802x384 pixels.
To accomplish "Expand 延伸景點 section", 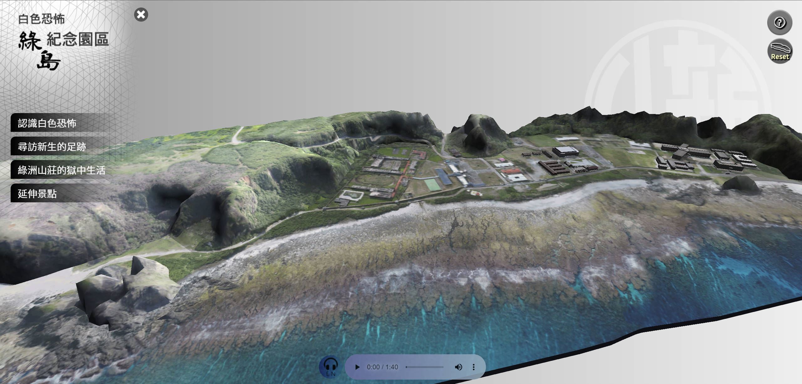I will pos(37,194).
